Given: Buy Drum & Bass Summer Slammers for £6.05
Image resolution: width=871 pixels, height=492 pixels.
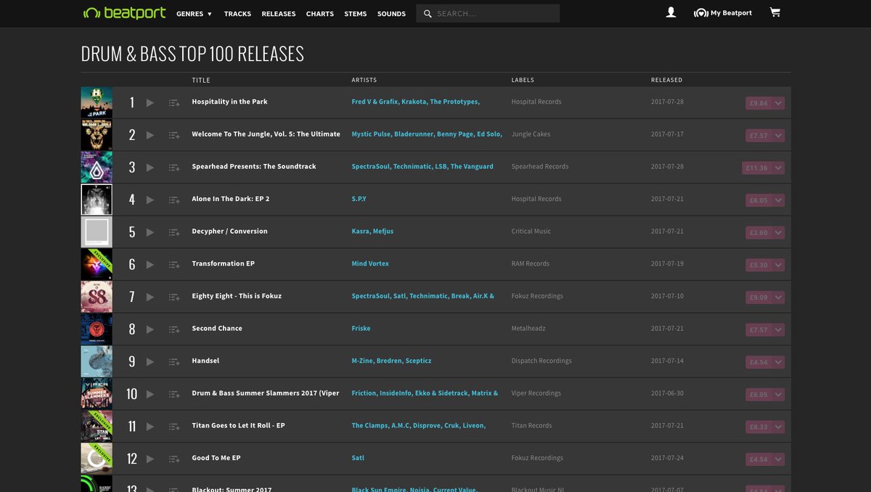Looking at the screenshot, I should tap(758, 394).
